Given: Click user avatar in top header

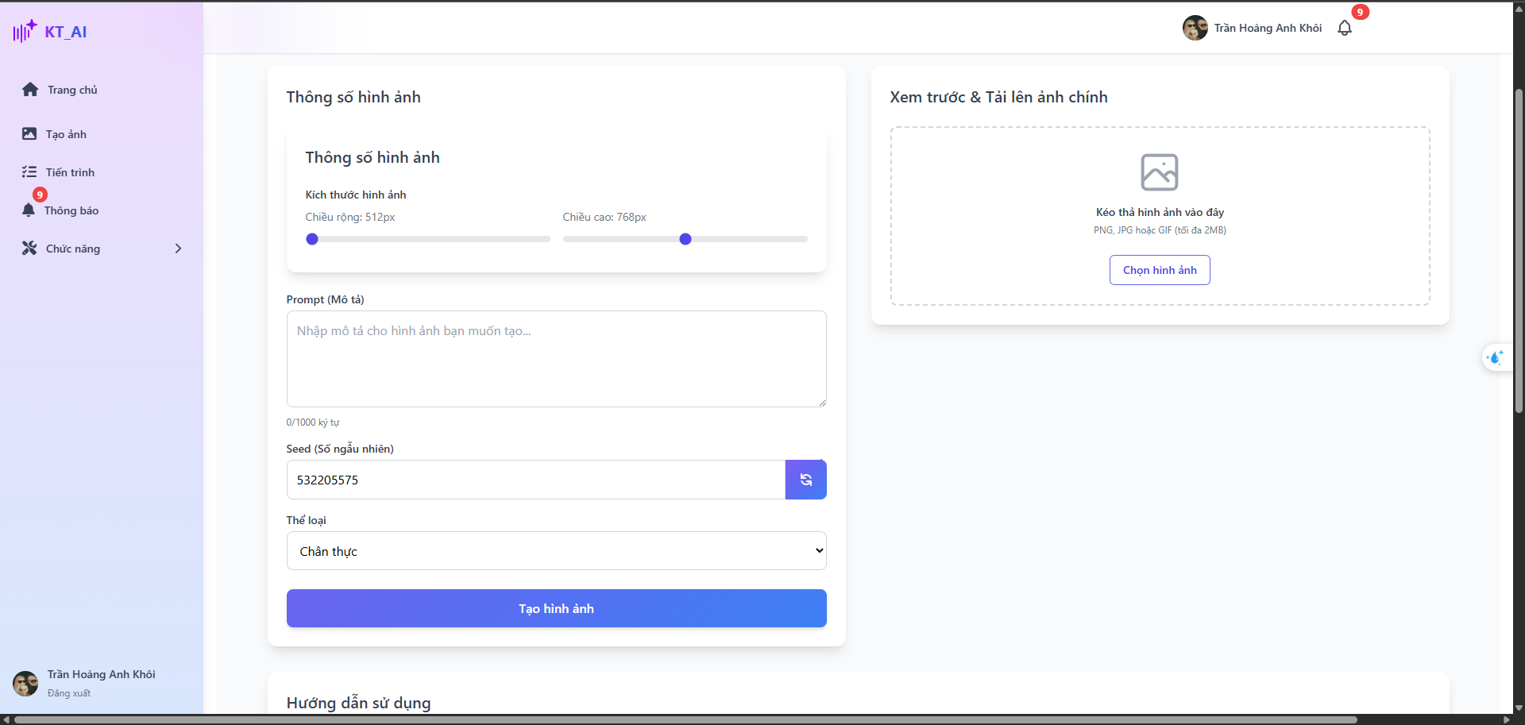Looking at the screenshot, I should [1195, 28].
